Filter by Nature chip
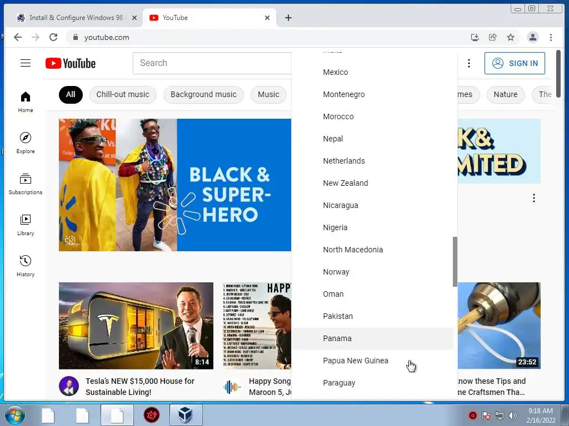Viewport: 569px width, 426px height. 506,94
